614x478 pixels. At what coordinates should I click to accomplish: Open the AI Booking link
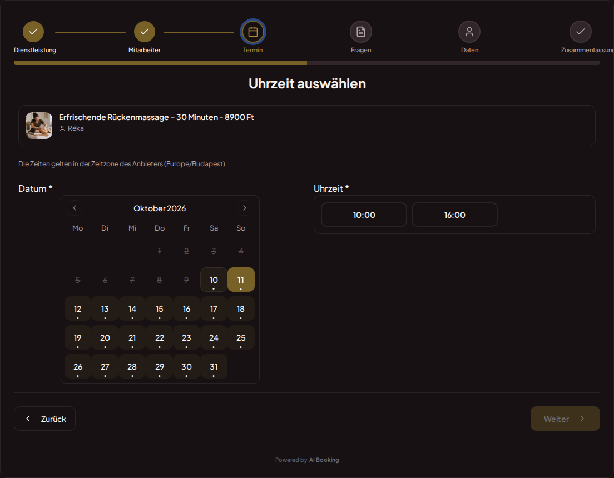(x=324, y=460)
